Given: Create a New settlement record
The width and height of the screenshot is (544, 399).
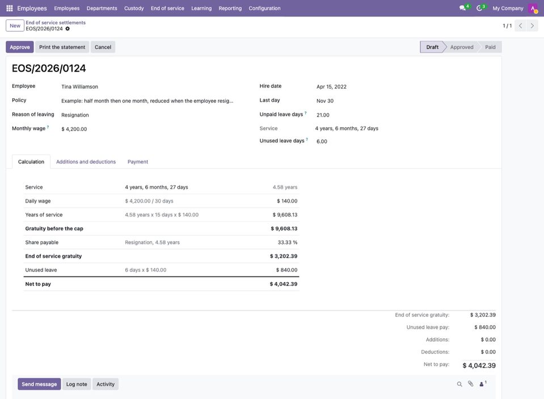Looking at the screenshot, I should pyautogui.click(x=15, y=26).
